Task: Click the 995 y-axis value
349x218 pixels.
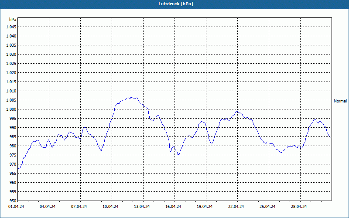Action: [13, 118]
